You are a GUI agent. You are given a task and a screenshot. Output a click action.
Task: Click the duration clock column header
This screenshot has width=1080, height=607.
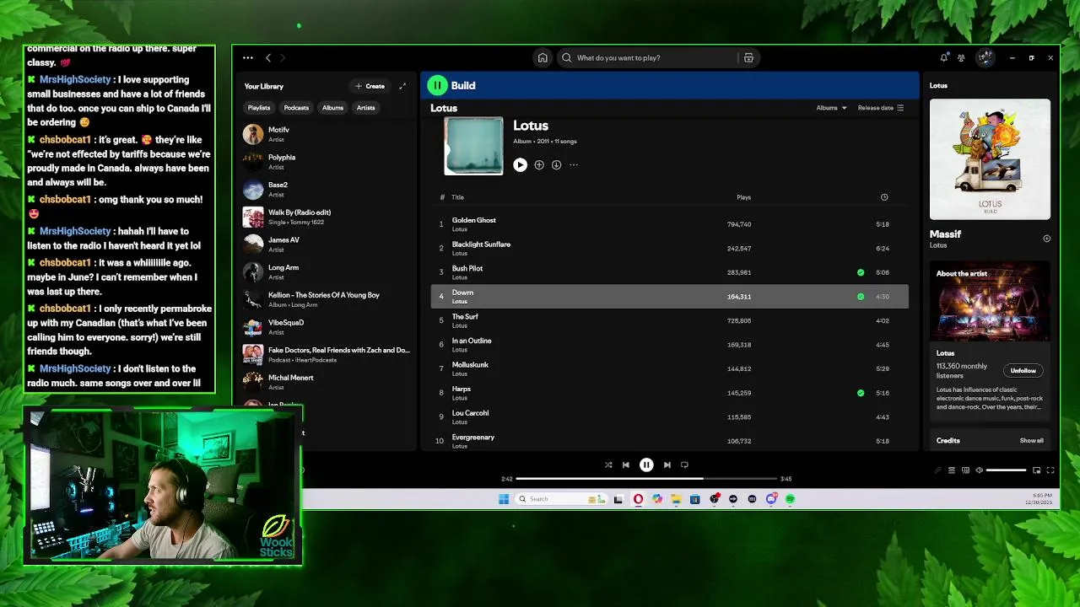click(884, 197)
